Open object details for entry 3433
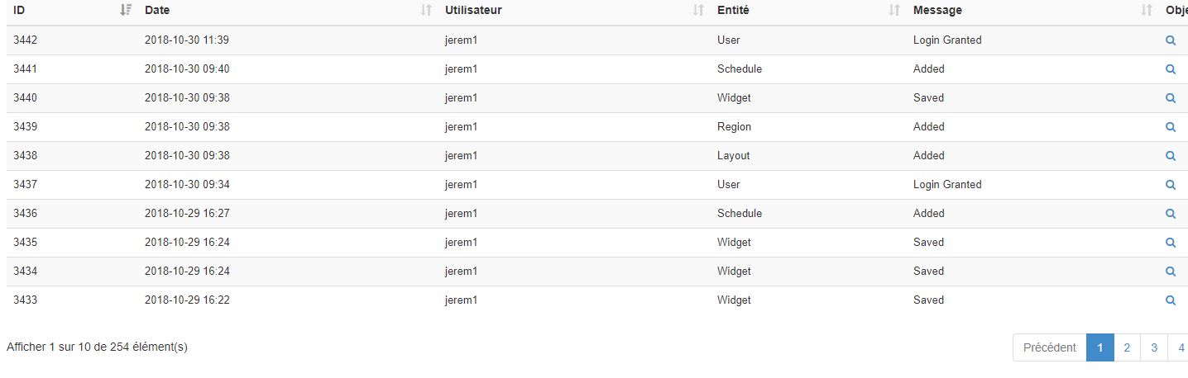Image resolution: width=1188 pixels, height=378 pixels. point(1171,300)
